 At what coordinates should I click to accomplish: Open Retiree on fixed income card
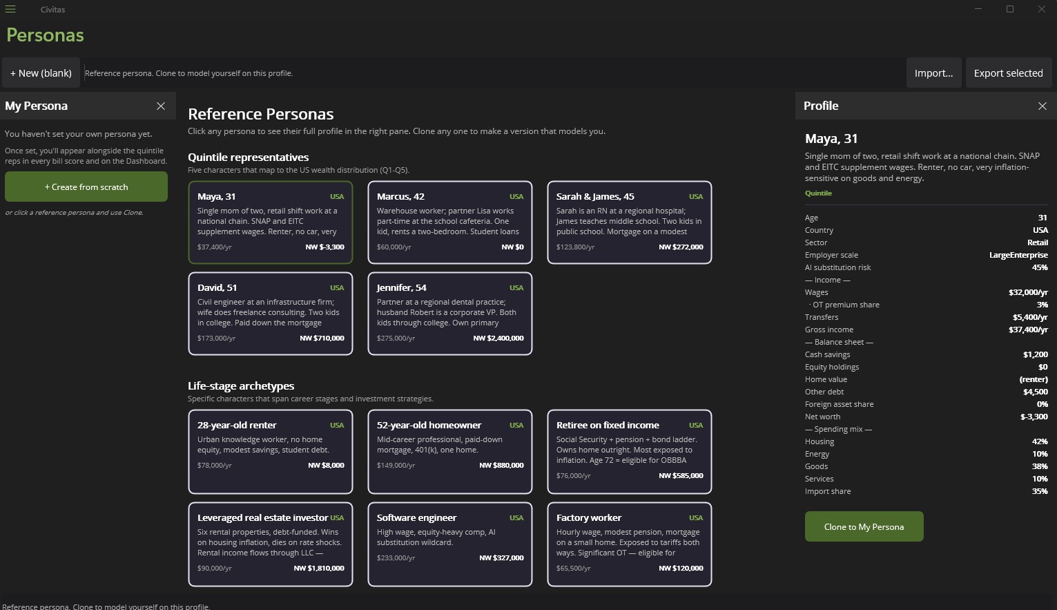(x=630, y=452)
